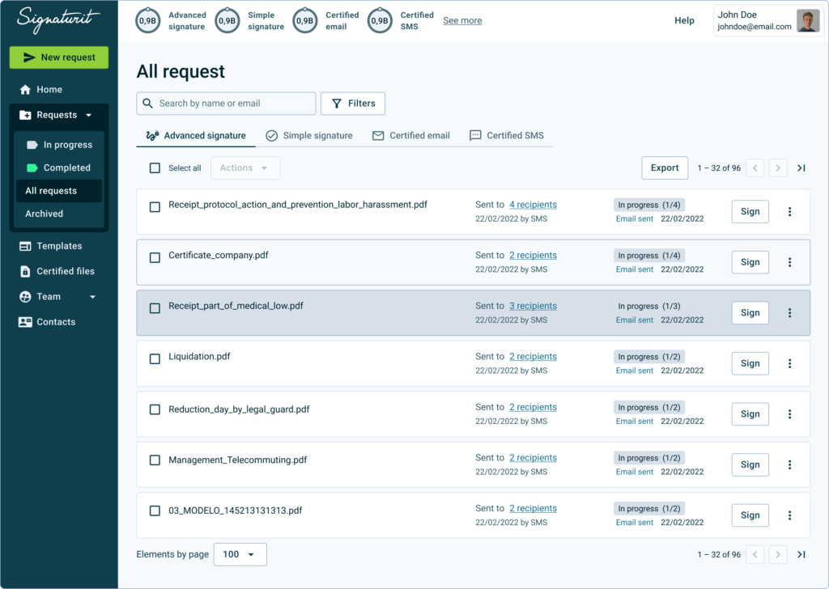Click the green New request button
Viewport: 829px width, 589px height.
click(x=59, y=57)
